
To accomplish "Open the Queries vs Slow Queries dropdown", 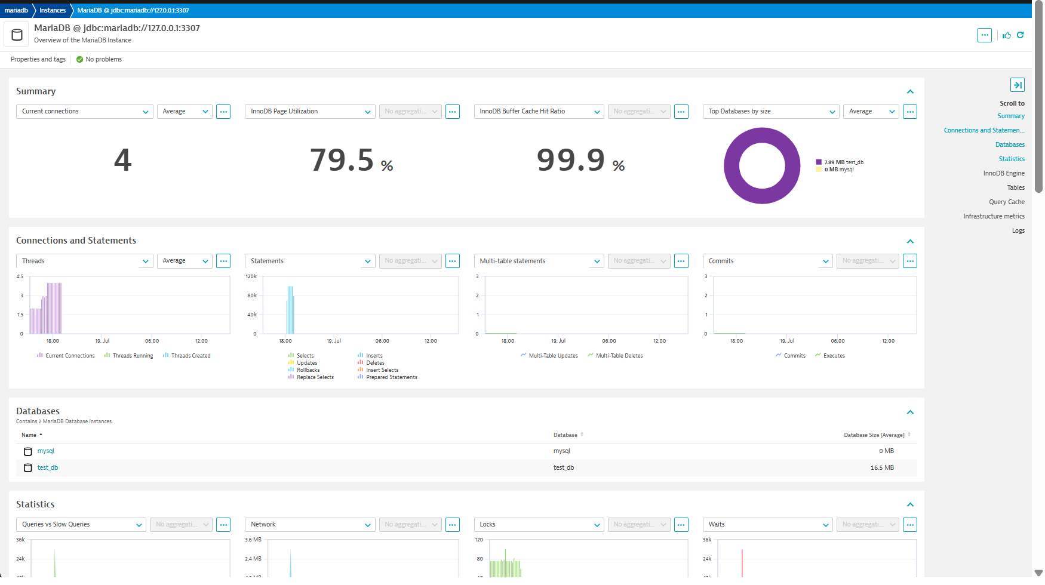I will (x=81, y=525).
